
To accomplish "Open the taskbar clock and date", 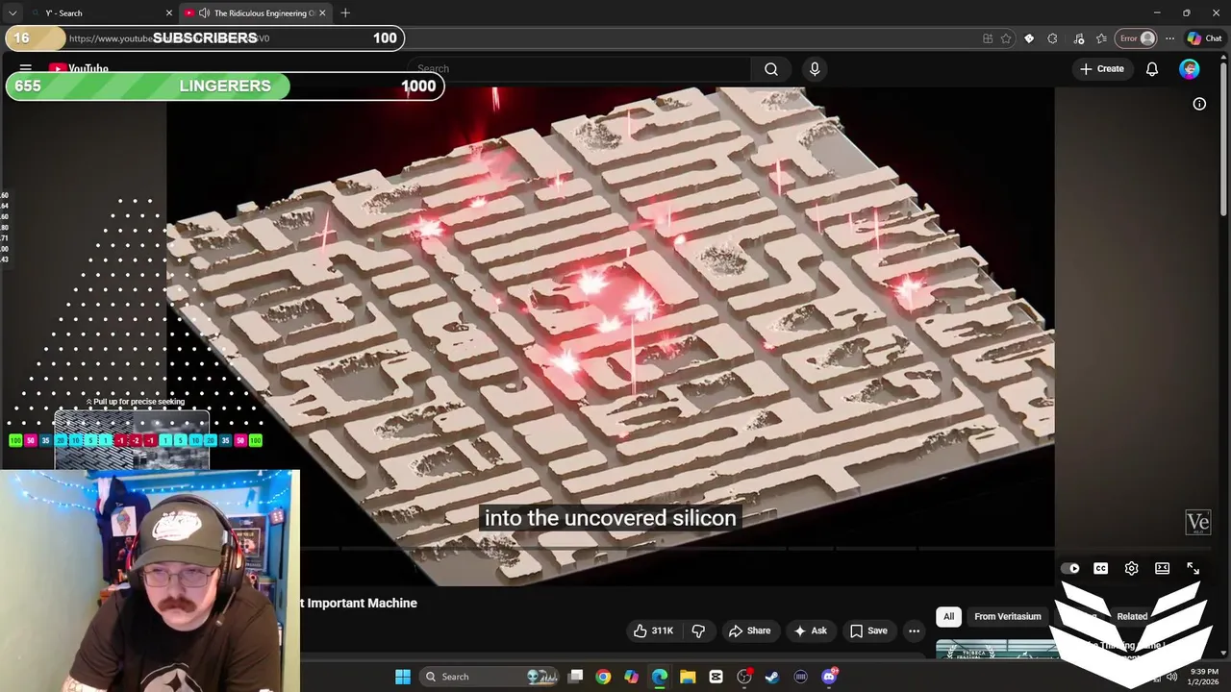I will tap(1204, 677).
